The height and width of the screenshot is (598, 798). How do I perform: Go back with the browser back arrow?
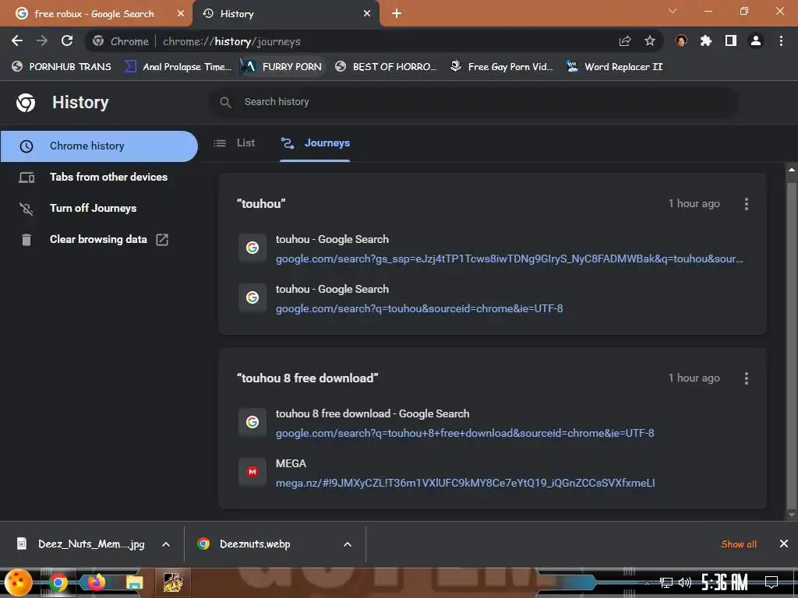coord(17,40)
